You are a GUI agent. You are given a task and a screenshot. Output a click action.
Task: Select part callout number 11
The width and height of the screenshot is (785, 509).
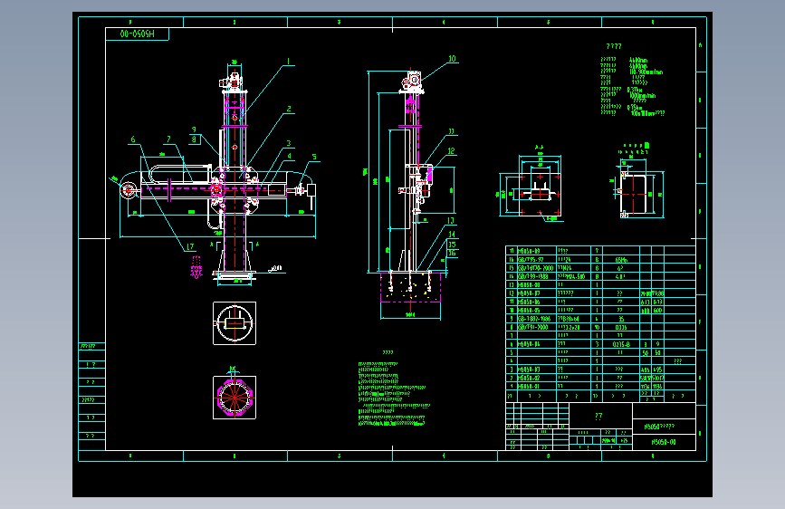(451, 131)
